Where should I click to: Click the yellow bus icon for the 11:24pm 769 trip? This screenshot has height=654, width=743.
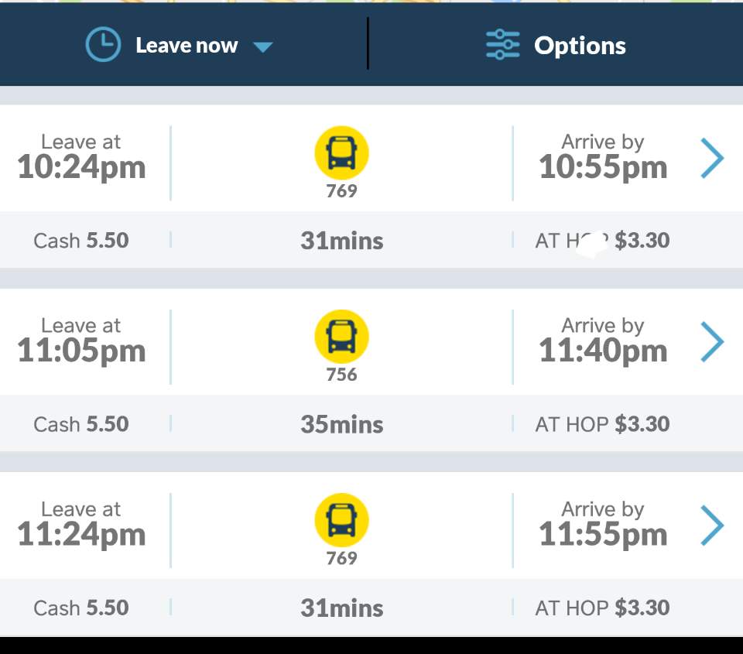tap(341, 520)
